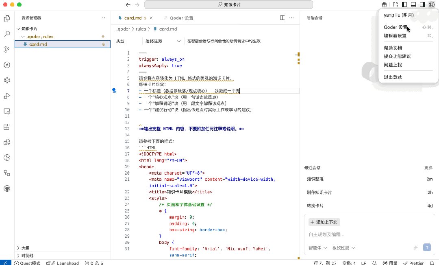Click the user account avatar icon
The image size is (439, 265).
[x=431, y=4]
